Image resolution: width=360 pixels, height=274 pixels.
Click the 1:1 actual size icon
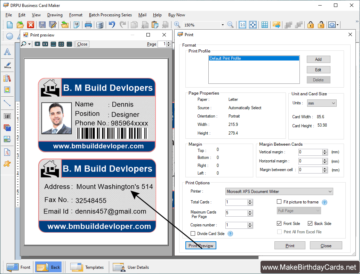[x=242, y=25]
